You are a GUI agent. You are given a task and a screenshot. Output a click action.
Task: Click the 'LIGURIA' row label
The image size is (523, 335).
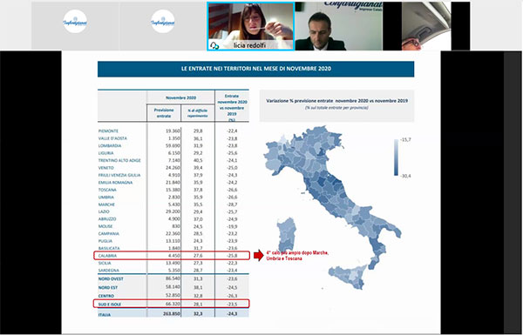tap(105, 153)
